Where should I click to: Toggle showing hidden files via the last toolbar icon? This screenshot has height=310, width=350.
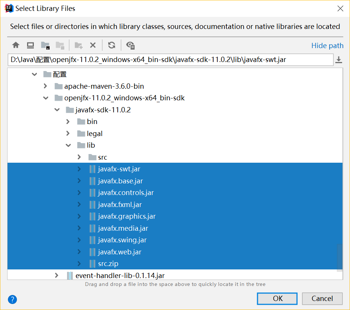point(130,45)
